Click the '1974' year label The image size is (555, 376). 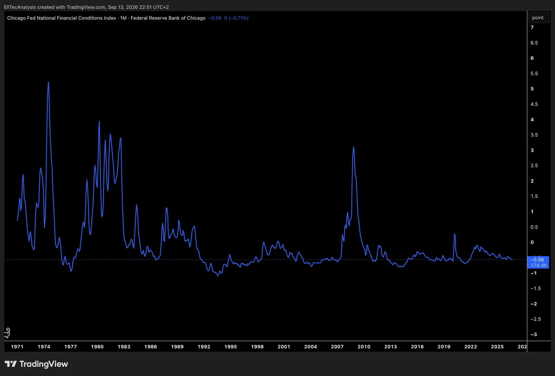(44, 346)
